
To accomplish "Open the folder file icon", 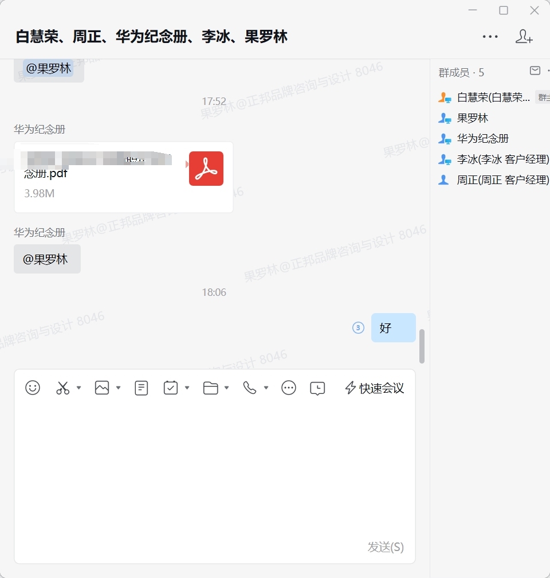I will [211, 388].
